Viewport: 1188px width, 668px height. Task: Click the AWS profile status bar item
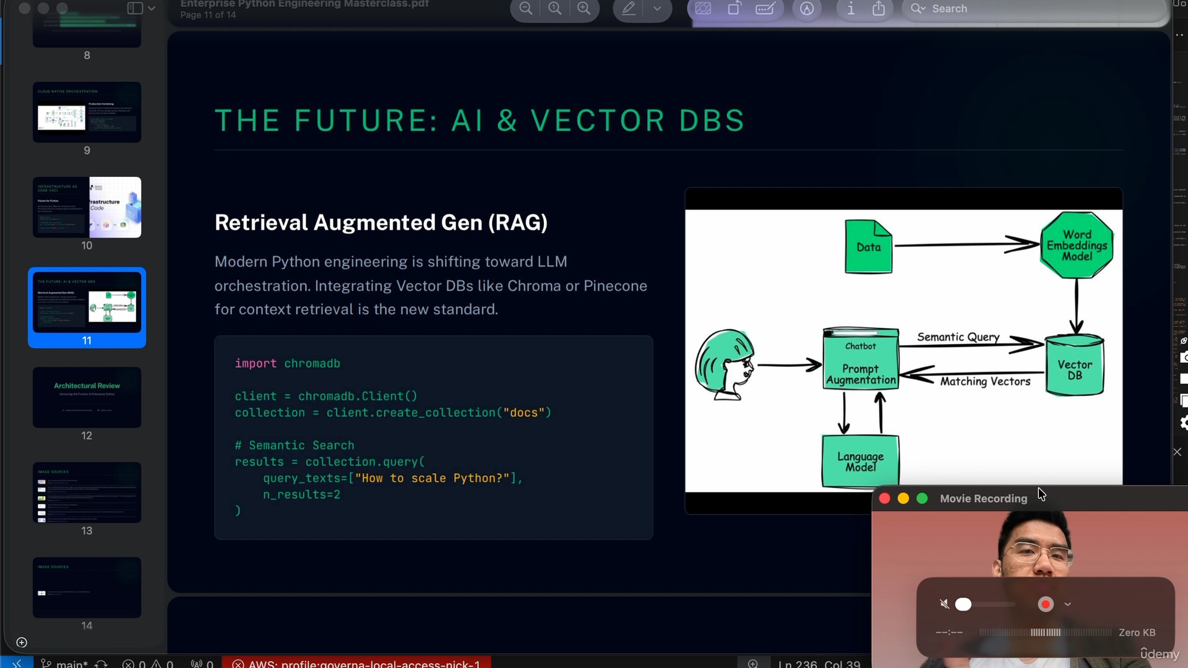(356, 663)
